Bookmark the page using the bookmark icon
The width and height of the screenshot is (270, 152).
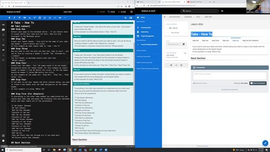171,65
